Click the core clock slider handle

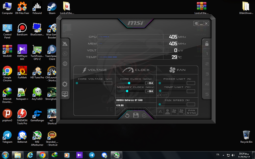[x=129, y=83]
